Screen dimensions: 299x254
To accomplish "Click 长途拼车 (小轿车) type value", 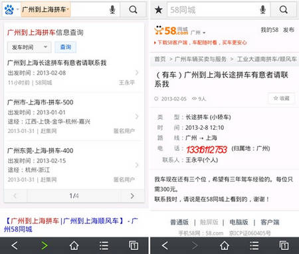I will point(208,117).
